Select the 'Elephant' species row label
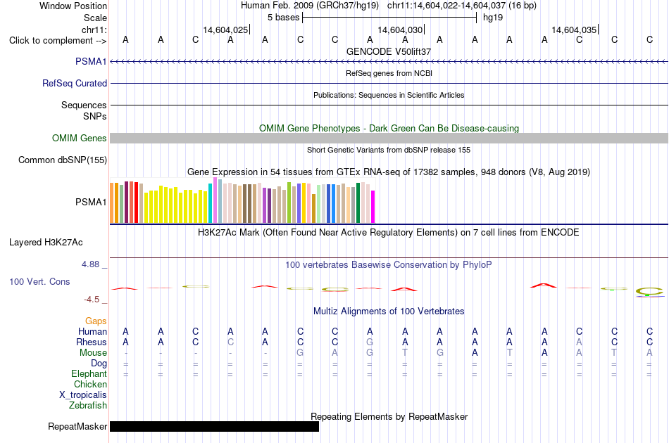This screenshot has width=669, height=443. click(x=89, y=373)
